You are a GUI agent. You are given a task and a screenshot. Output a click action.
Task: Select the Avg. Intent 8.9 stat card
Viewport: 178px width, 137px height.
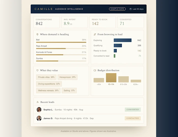(75, 22)
